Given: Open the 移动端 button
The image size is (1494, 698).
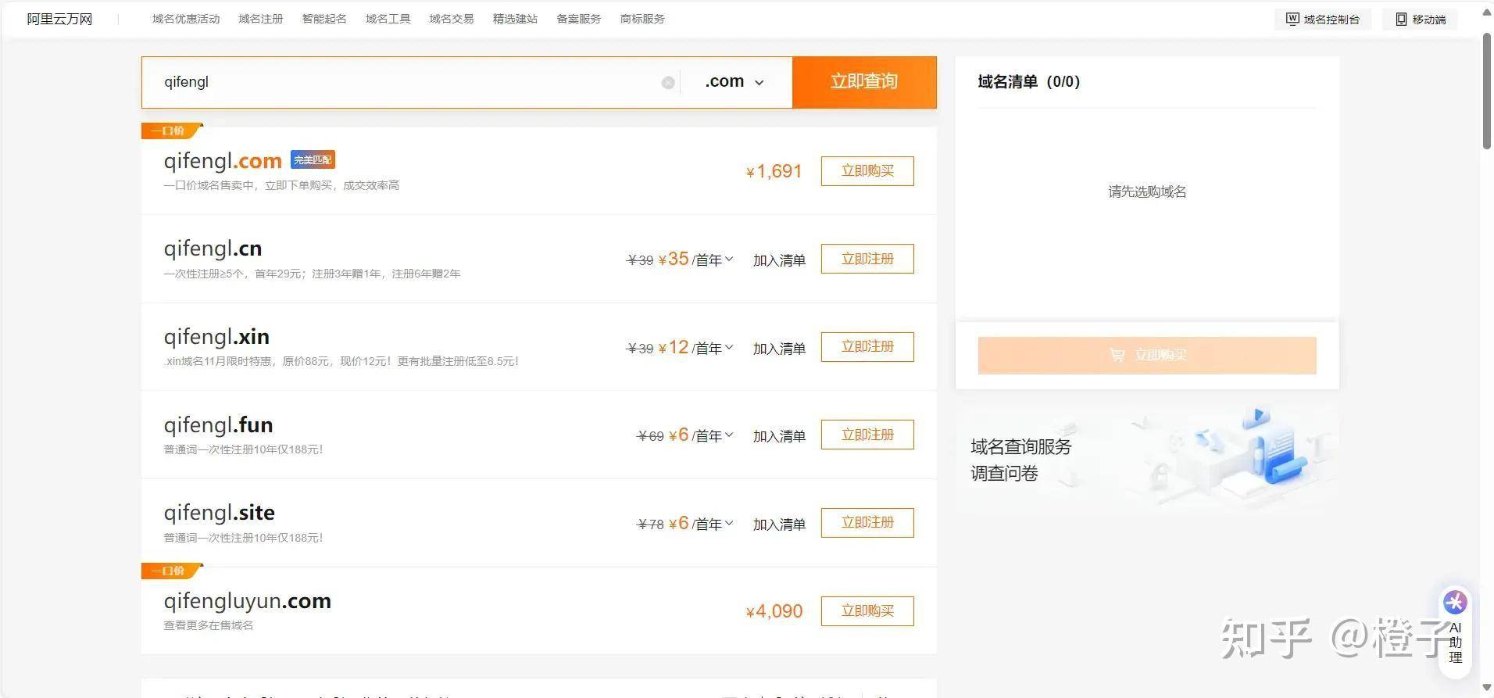Looking at the screenshot, I should [1421, 19].
